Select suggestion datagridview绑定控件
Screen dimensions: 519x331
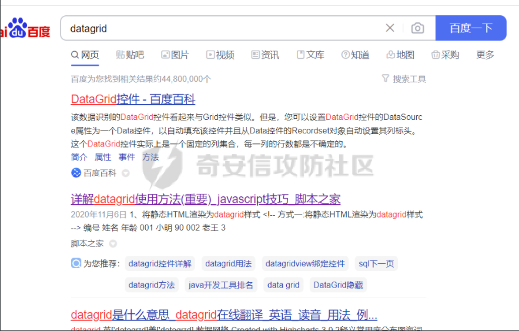pyautogui.click(x=305, y=263)
